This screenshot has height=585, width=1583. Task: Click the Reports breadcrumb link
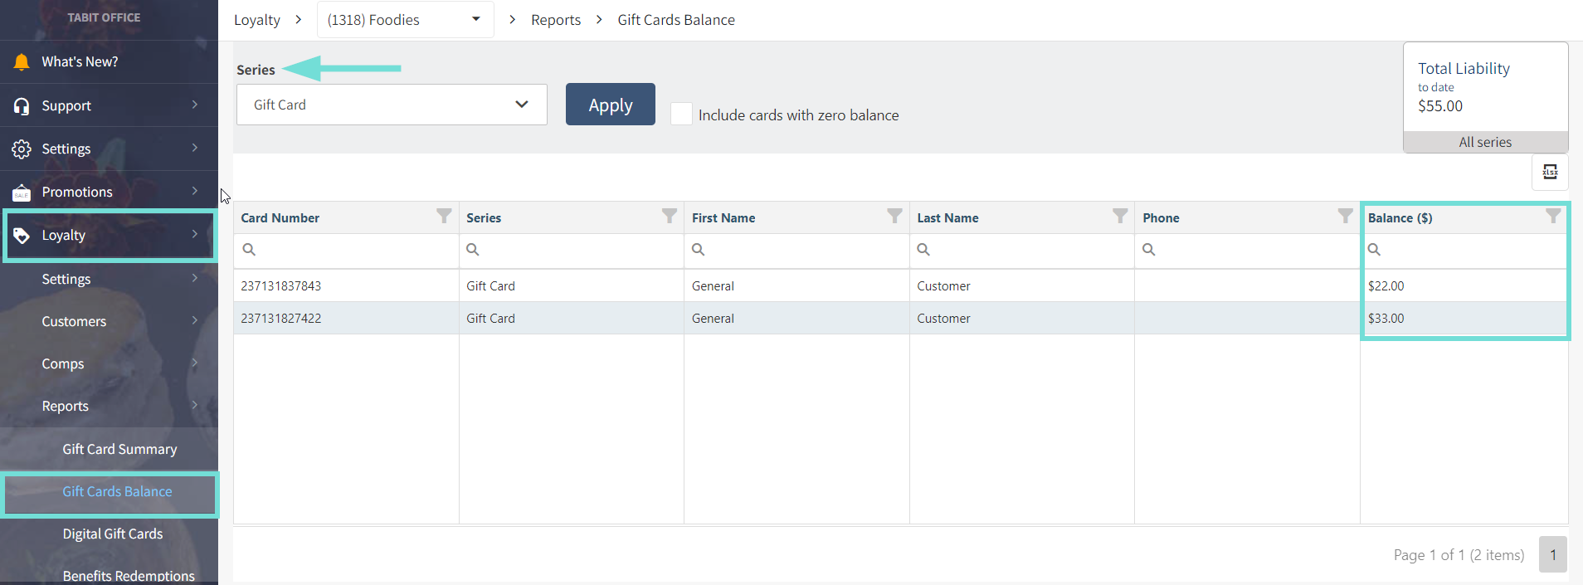pos(555,20)
